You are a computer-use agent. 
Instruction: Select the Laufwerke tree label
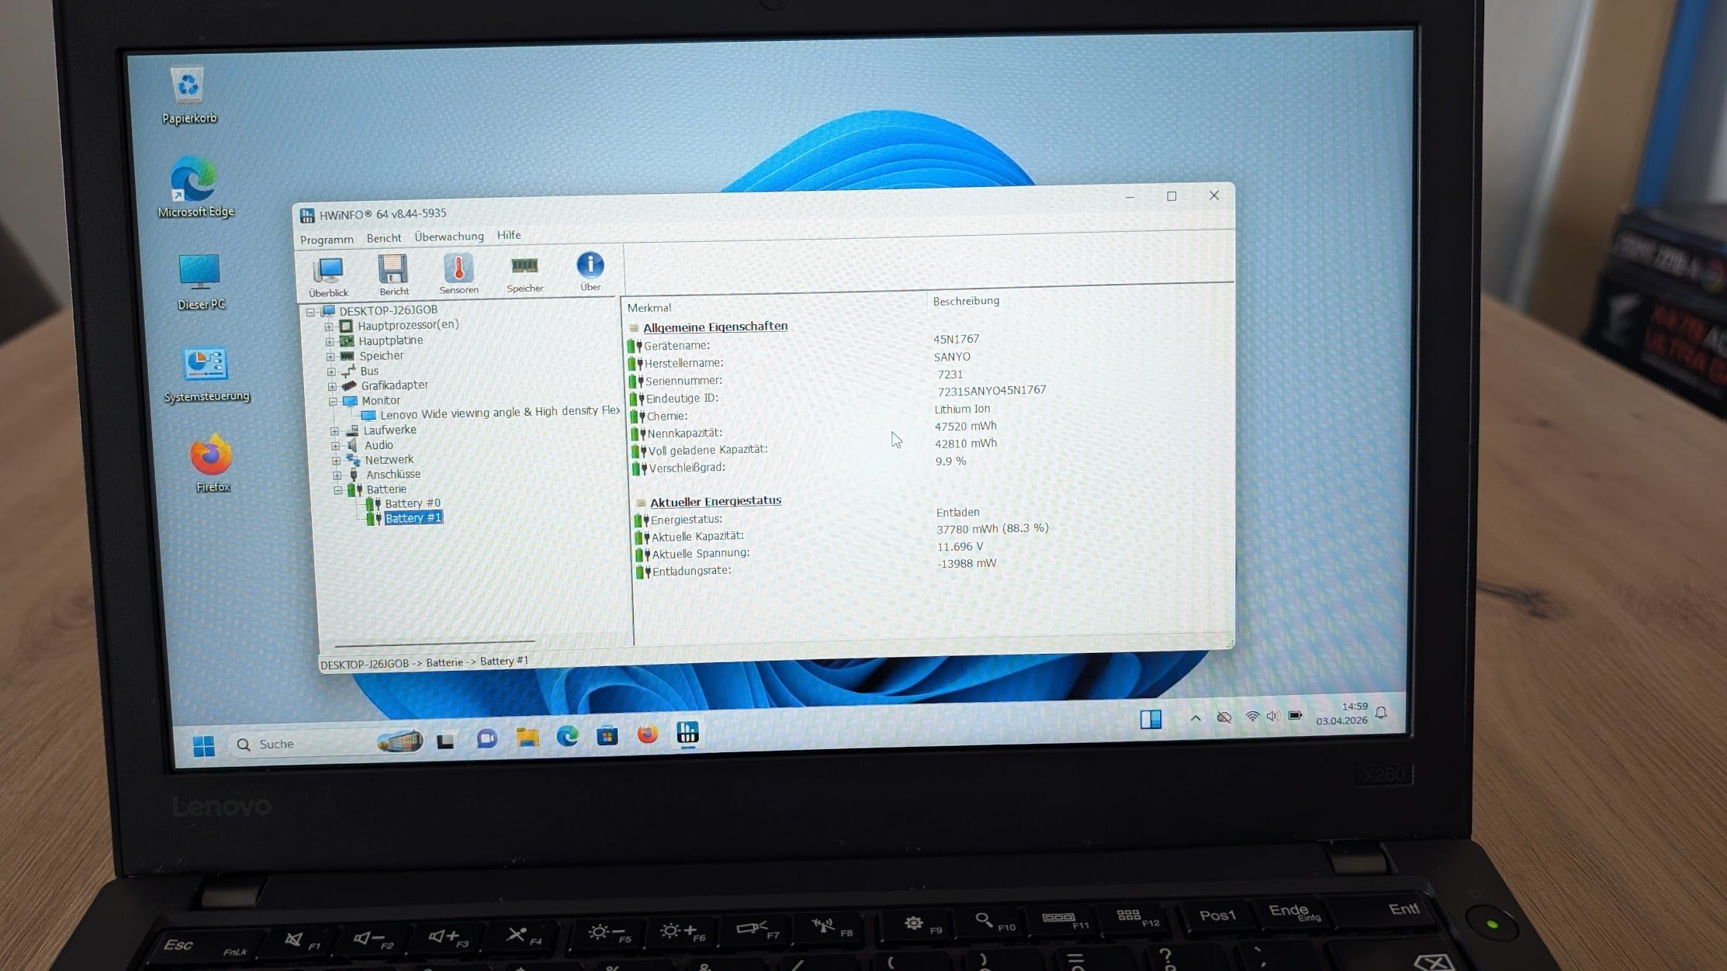[x=389, y=430]
